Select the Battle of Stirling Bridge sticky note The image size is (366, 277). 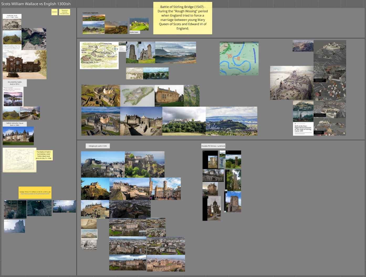[182, 18]
